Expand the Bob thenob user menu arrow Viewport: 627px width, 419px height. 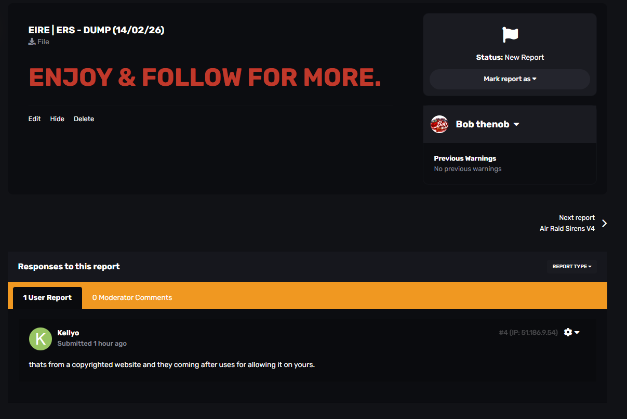click(x=516, y=124)
